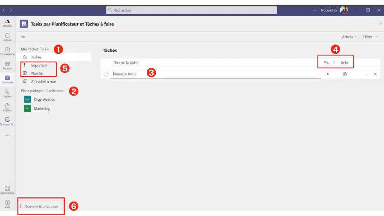384x216 pixels.
Task: Sort by the Délai column
Action: 344,62
